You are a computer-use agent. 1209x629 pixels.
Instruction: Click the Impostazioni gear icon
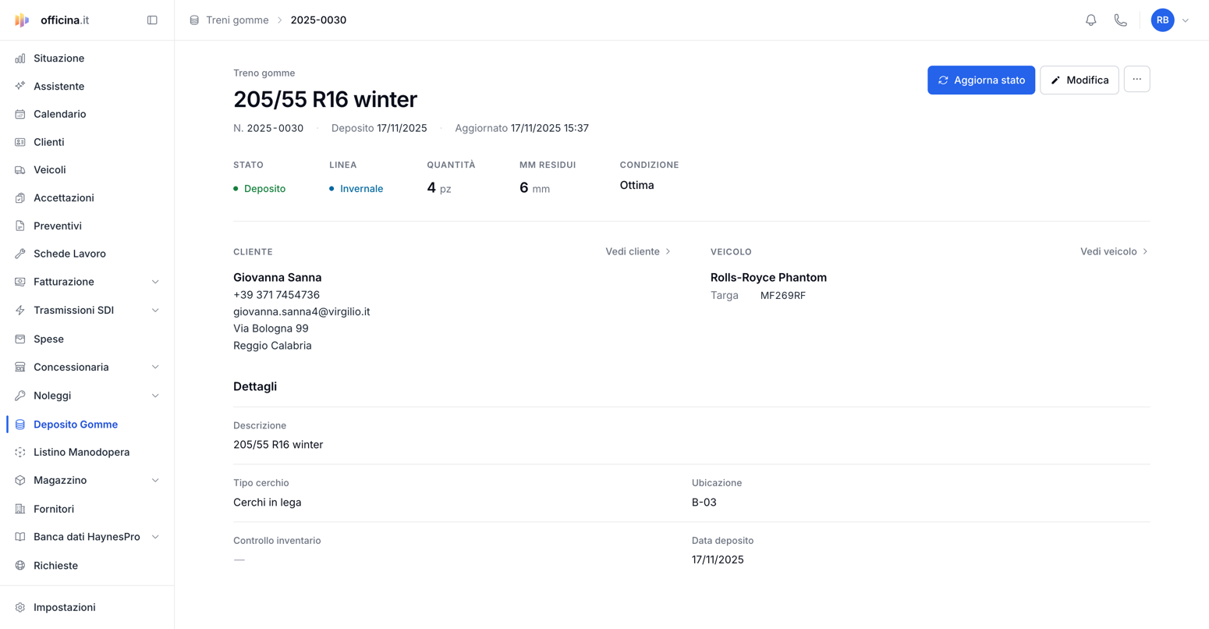pos(20,607)
